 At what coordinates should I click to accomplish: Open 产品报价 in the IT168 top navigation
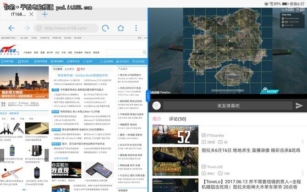[x=27, y=52]
